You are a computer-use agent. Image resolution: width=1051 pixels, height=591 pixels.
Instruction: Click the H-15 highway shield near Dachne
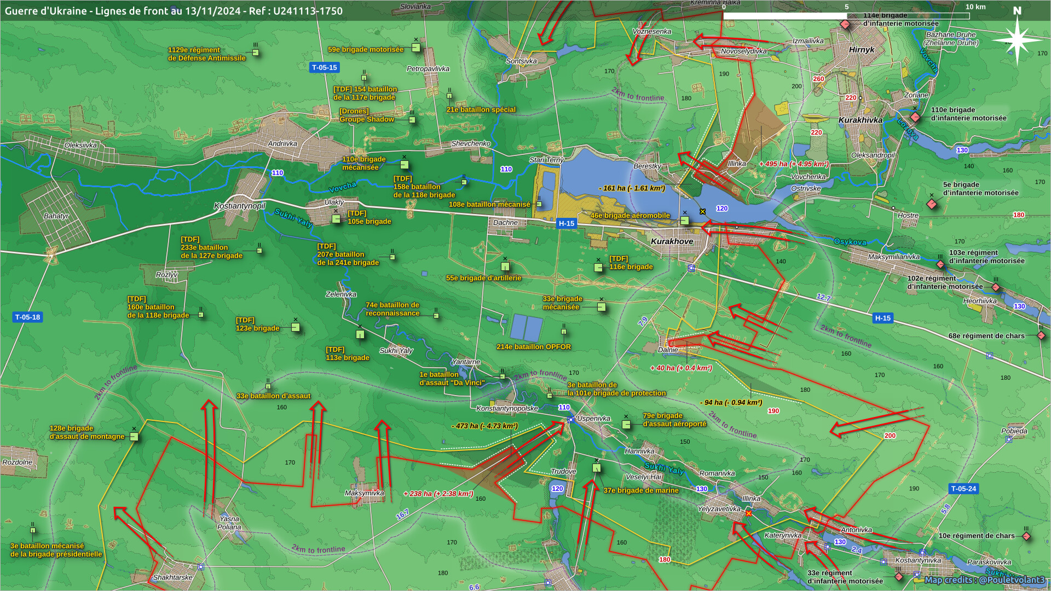[566, 223]
